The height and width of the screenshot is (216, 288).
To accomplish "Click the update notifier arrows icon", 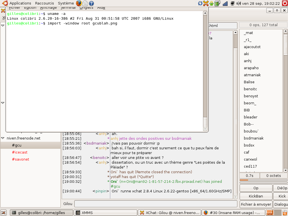I will [x=200, y=3].
